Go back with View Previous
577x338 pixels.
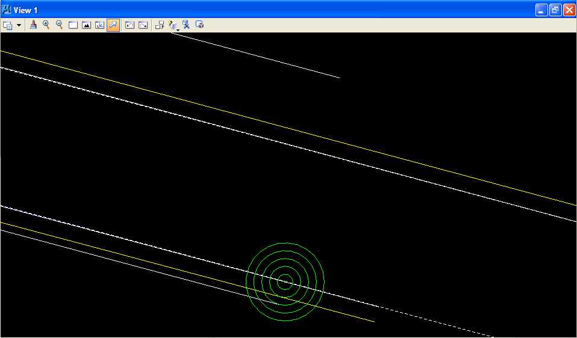[129, 25]
